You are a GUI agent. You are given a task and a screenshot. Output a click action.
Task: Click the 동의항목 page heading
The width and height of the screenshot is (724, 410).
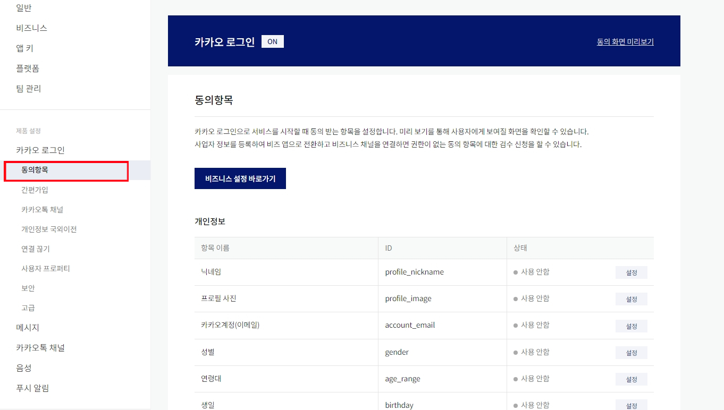point(214,100)
